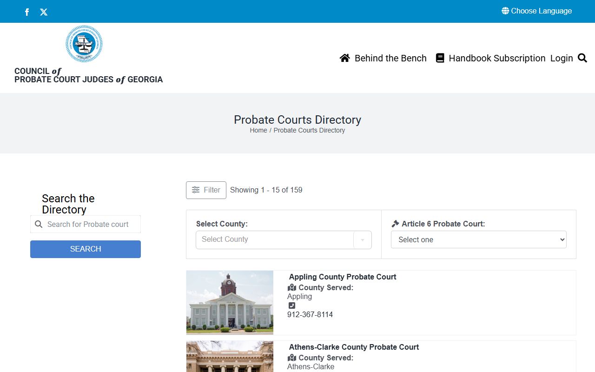
Task: Open the Facebook page icon
Action: point(27,12)
